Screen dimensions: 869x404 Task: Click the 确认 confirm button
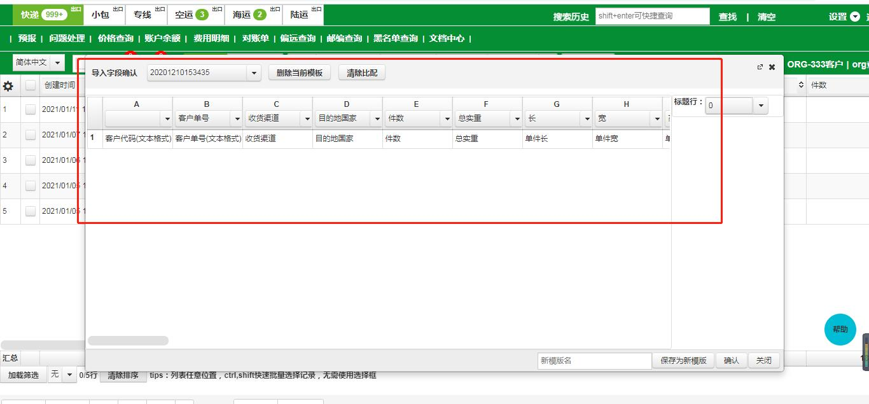pos(732,361)
